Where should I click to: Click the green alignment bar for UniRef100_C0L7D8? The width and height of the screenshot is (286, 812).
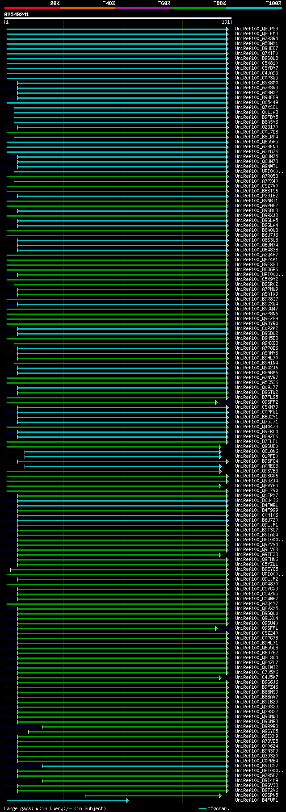118,132
